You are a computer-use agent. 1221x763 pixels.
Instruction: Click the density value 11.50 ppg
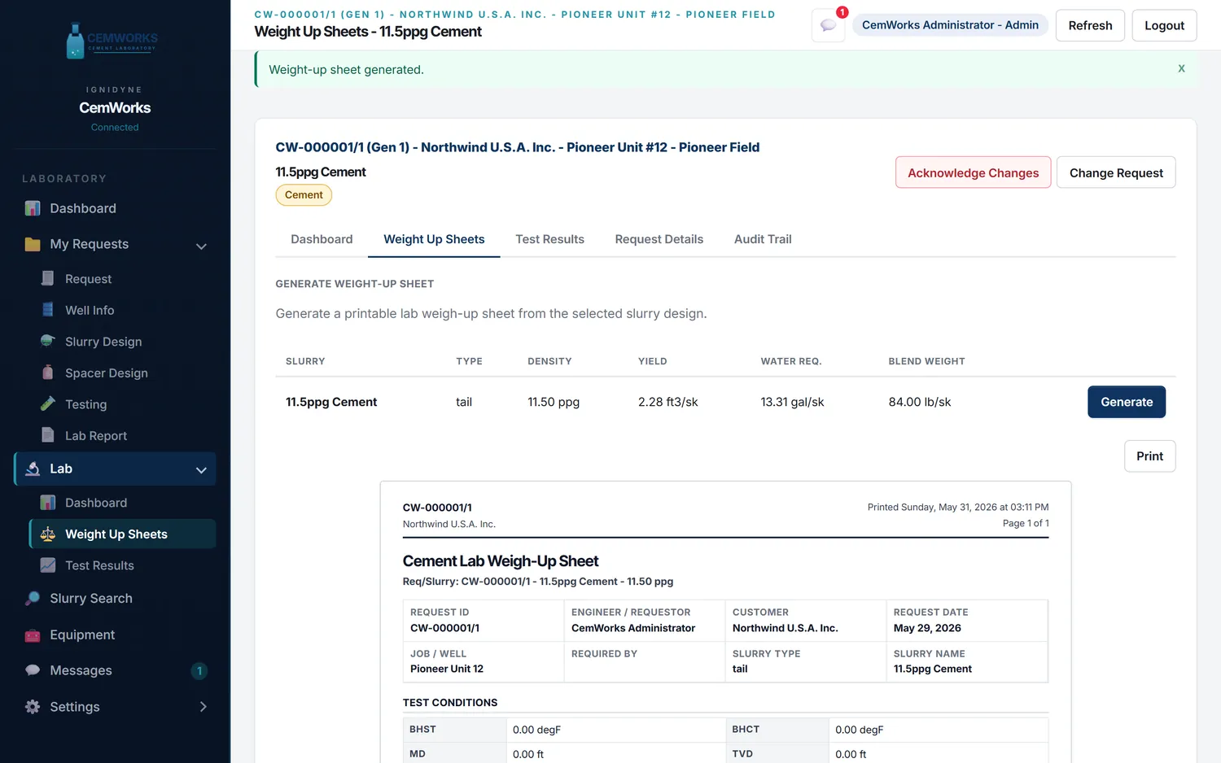point(554,402)
